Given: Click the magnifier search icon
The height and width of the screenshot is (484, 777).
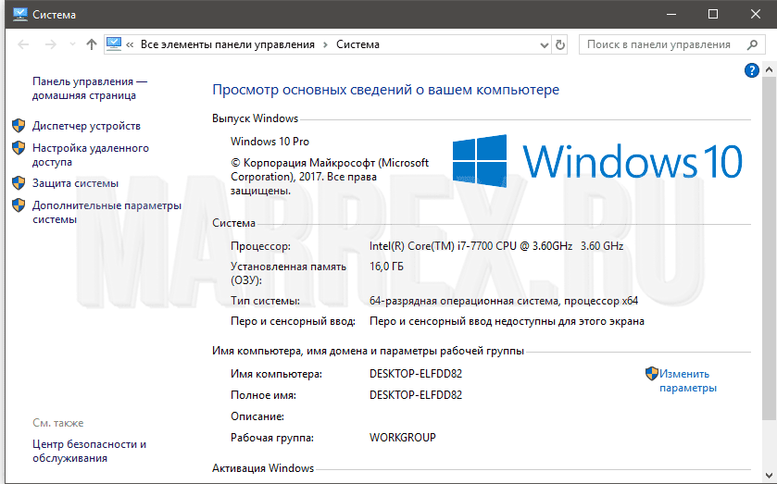Looking at the screenshot, I should tap(752, 44).
